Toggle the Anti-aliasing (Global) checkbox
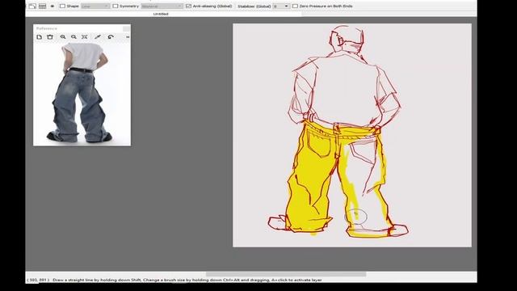This screenshot has width=517, height=291. pos(188,6)
